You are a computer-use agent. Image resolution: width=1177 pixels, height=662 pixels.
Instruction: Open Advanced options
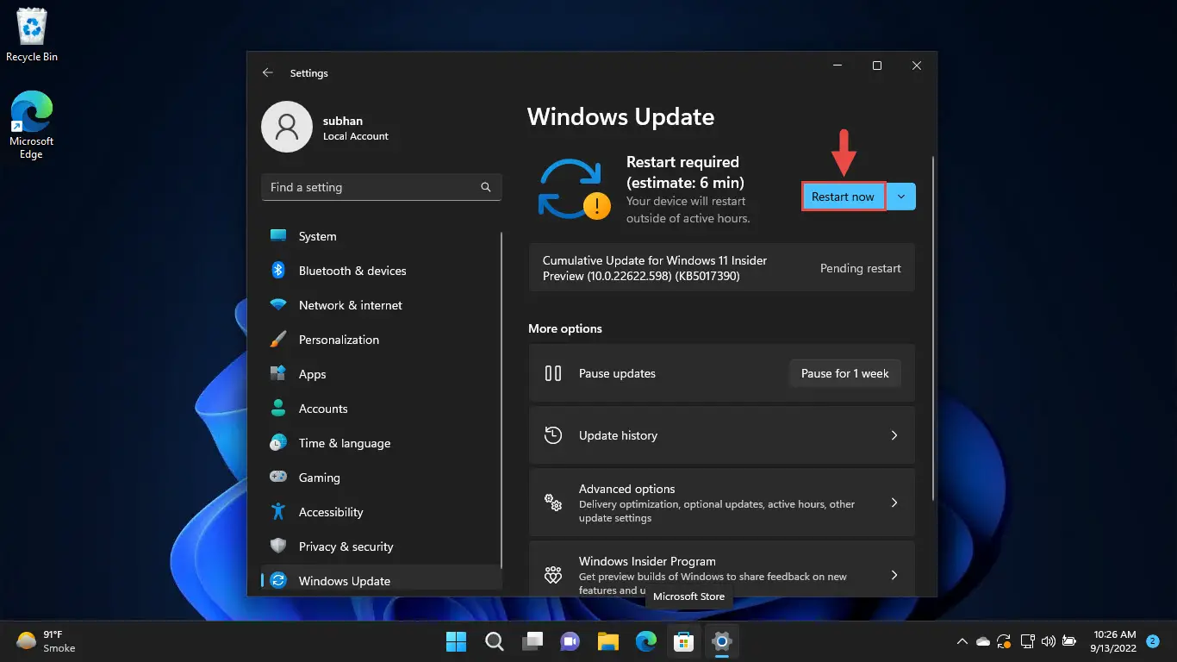pos(721,503)
